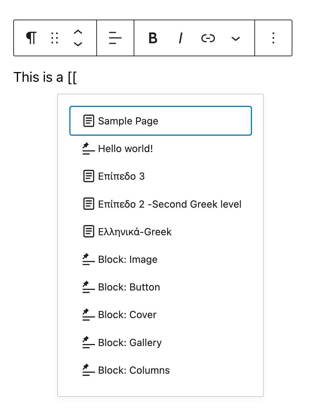The image size is (321, 416).
Task: Choose Block: Button from the list
Action: point(129,287)
